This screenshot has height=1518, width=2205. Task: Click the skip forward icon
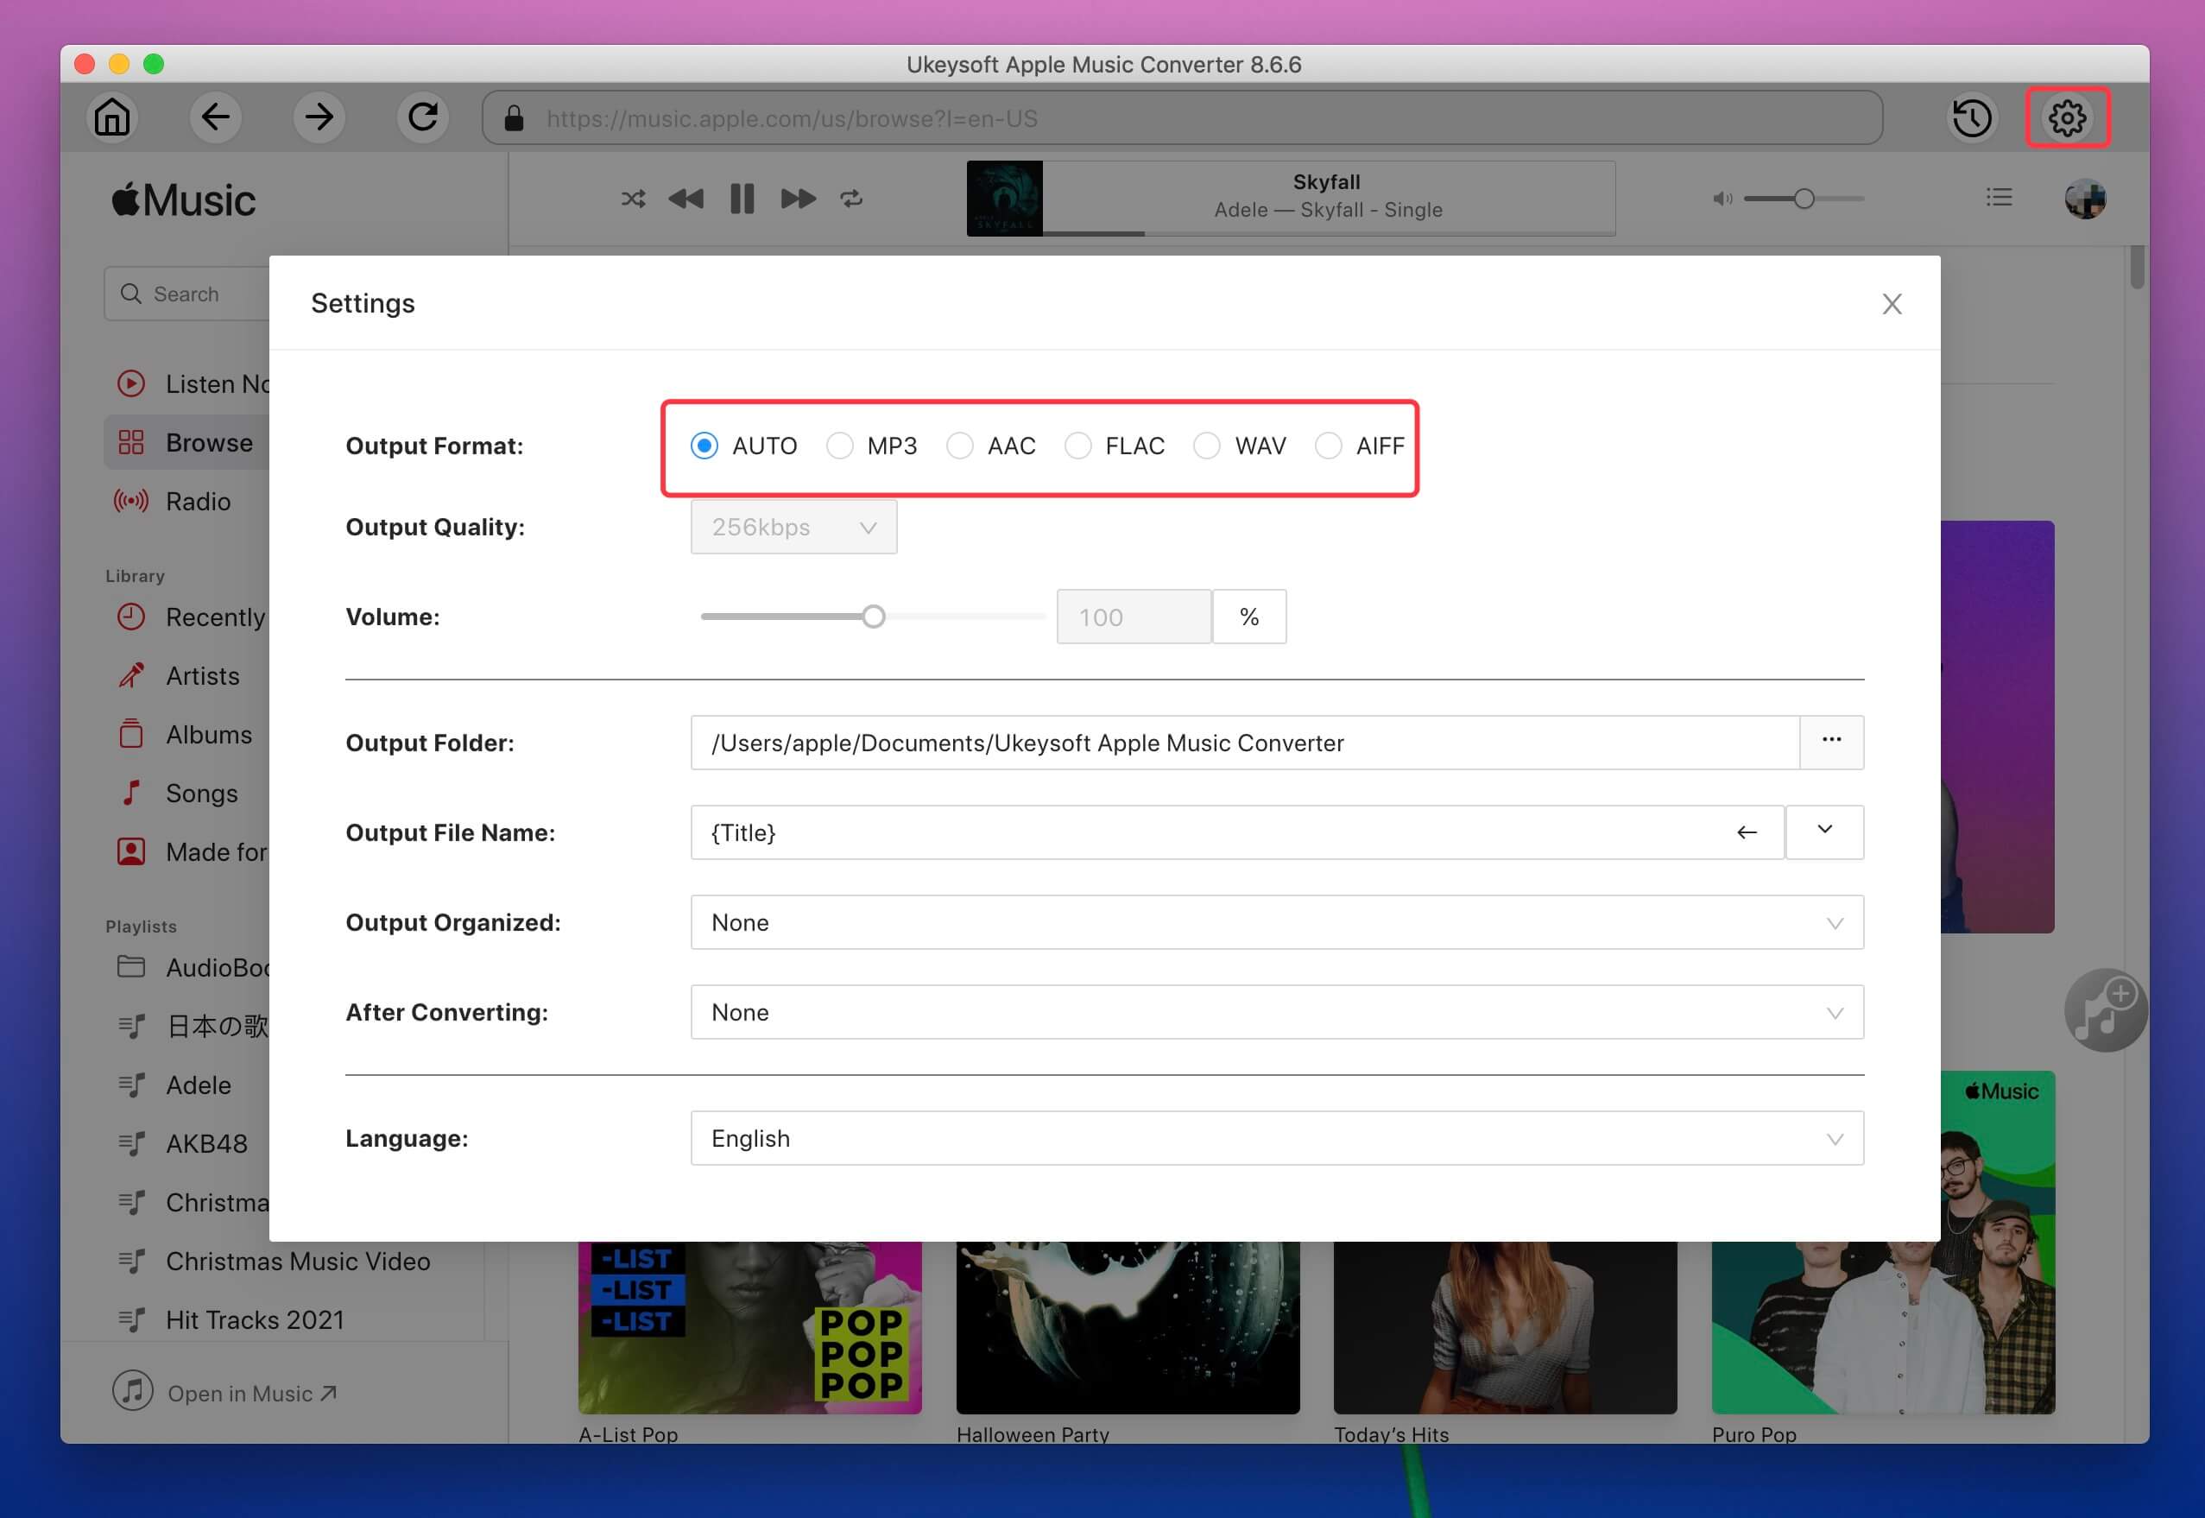click(796, 198)
